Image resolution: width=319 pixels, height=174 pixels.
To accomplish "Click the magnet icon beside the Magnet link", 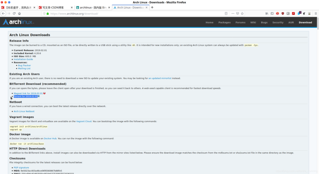I will pyautogui.click(x=44, y=93).
